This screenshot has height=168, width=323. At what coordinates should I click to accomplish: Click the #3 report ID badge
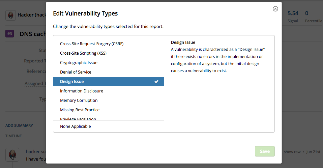coord(10,34)
